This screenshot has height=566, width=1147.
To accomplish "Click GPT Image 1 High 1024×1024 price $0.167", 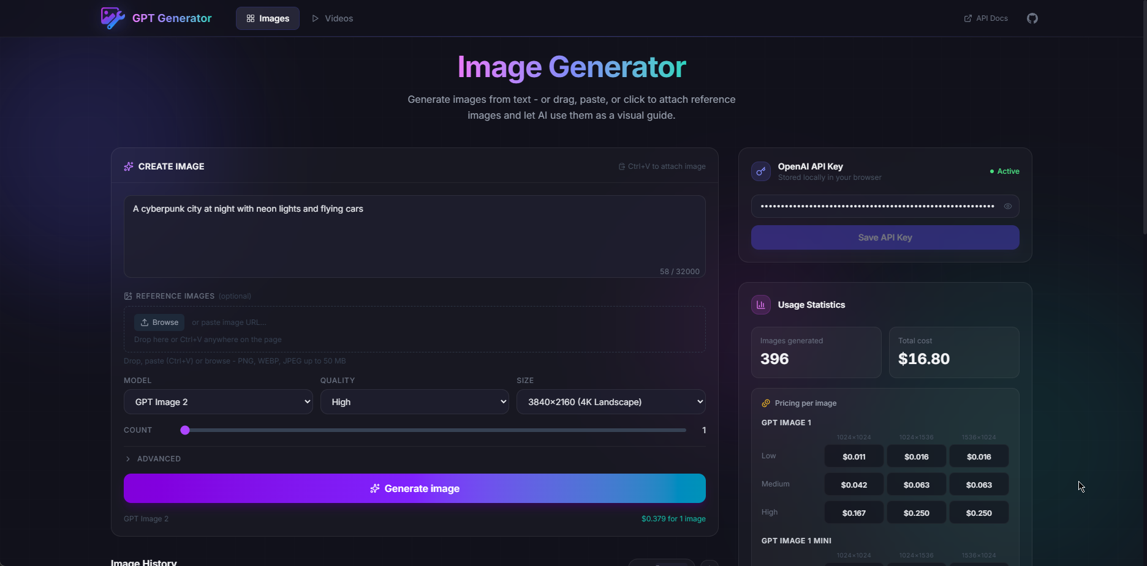I will point(854,513).
